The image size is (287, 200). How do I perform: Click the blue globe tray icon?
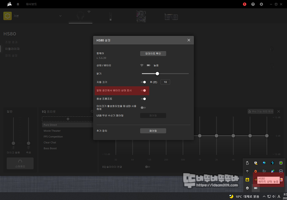pos(264,163)
